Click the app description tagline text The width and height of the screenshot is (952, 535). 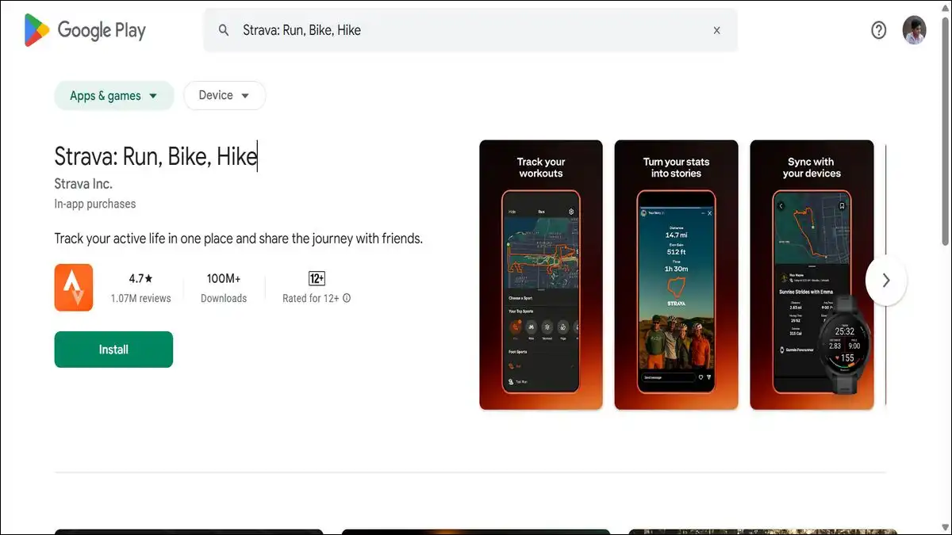coord(238,239)
